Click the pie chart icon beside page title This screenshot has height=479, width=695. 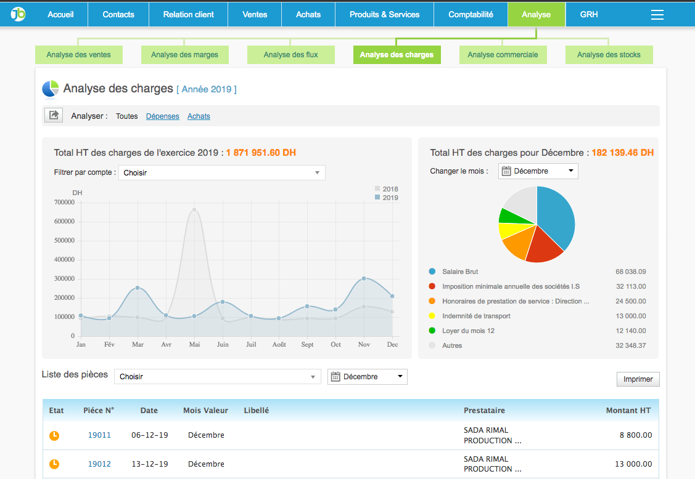coord(51,89)
